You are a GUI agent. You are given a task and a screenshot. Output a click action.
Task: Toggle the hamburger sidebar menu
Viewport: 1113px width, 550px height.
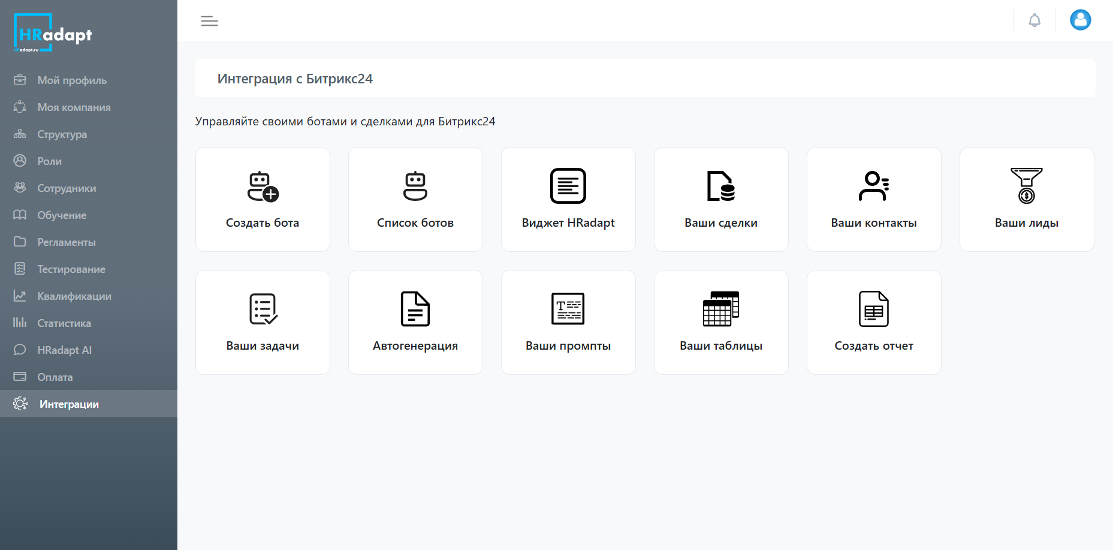[x=209, y=21]
